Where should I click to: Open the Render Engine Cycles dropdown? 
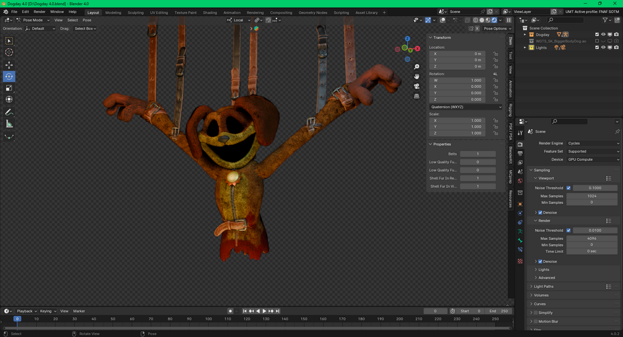point(593,143)
